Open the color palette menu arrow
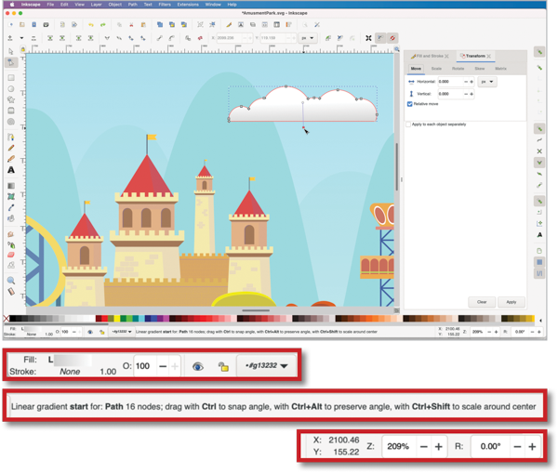The width and height of the screenshot is (558, 473). [540, 321]
